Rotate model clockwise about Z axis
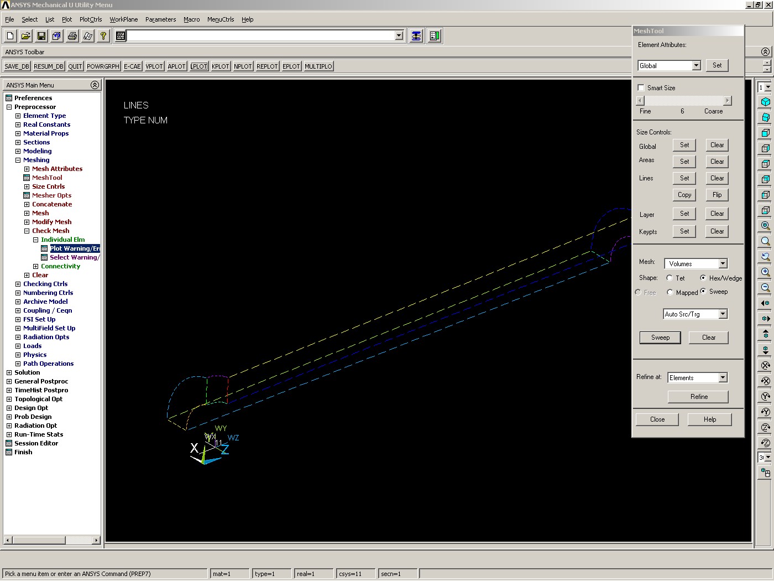 [x=766, y=427]
